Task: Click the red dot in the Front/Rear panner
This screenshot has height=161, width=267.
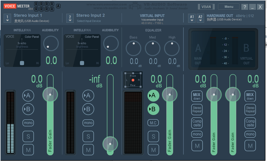Action: click(133, 80)
